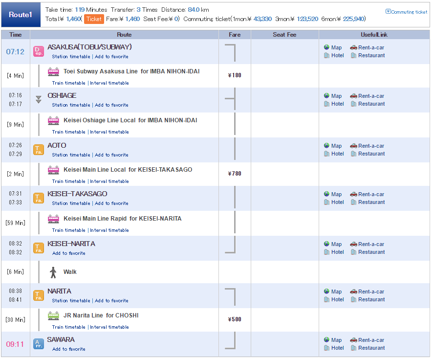Image resolution: width=434 pixels, height=360 pixels.
Task: Click the car Rent-a-car icon in ASAKUSA row
Action: (353, 47)
